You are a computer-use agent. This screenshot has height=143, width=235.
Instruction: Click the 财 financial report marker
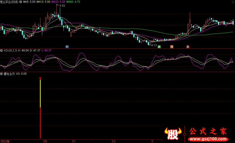pos(67,47)
